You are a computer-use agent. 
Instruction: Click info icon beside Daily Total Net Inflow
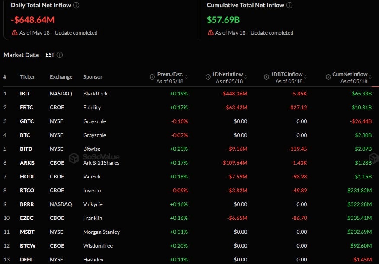coord(76,5)
